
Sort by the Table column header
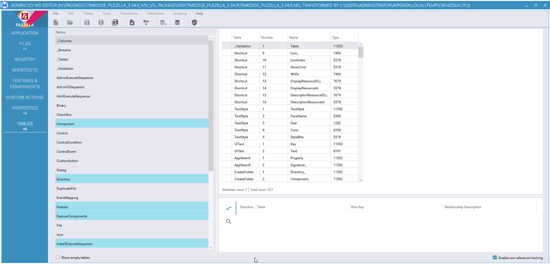click(245, 37)
